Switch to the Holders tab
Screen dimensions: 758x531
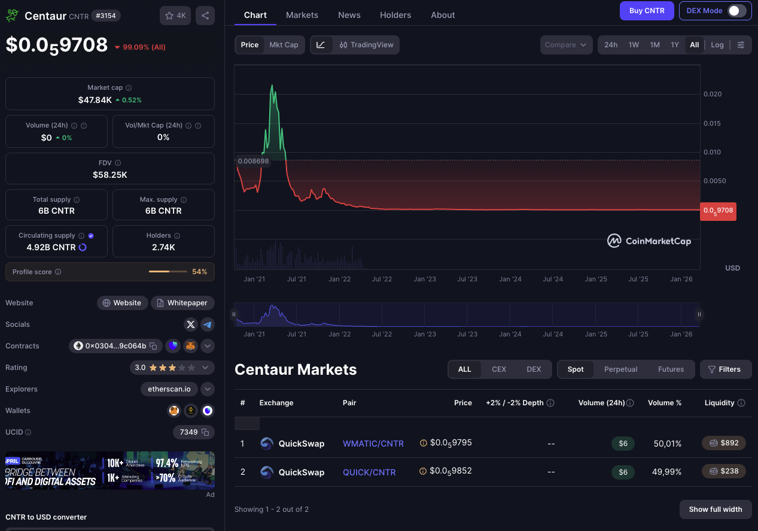395,15
